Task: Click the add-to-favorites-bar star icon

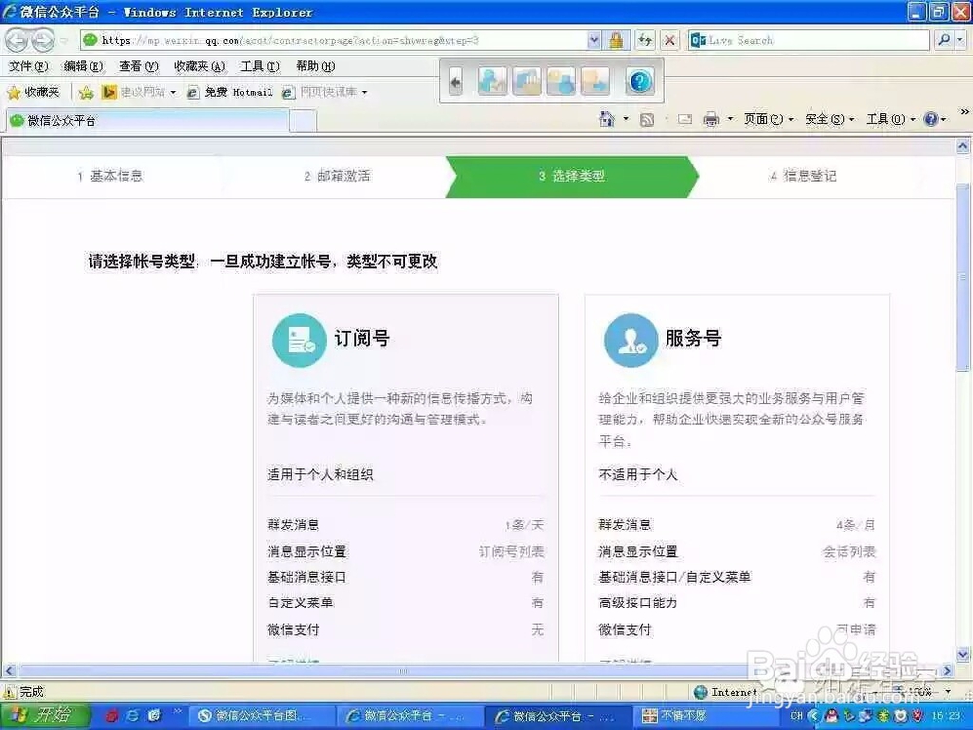Action: coord(86,92)
